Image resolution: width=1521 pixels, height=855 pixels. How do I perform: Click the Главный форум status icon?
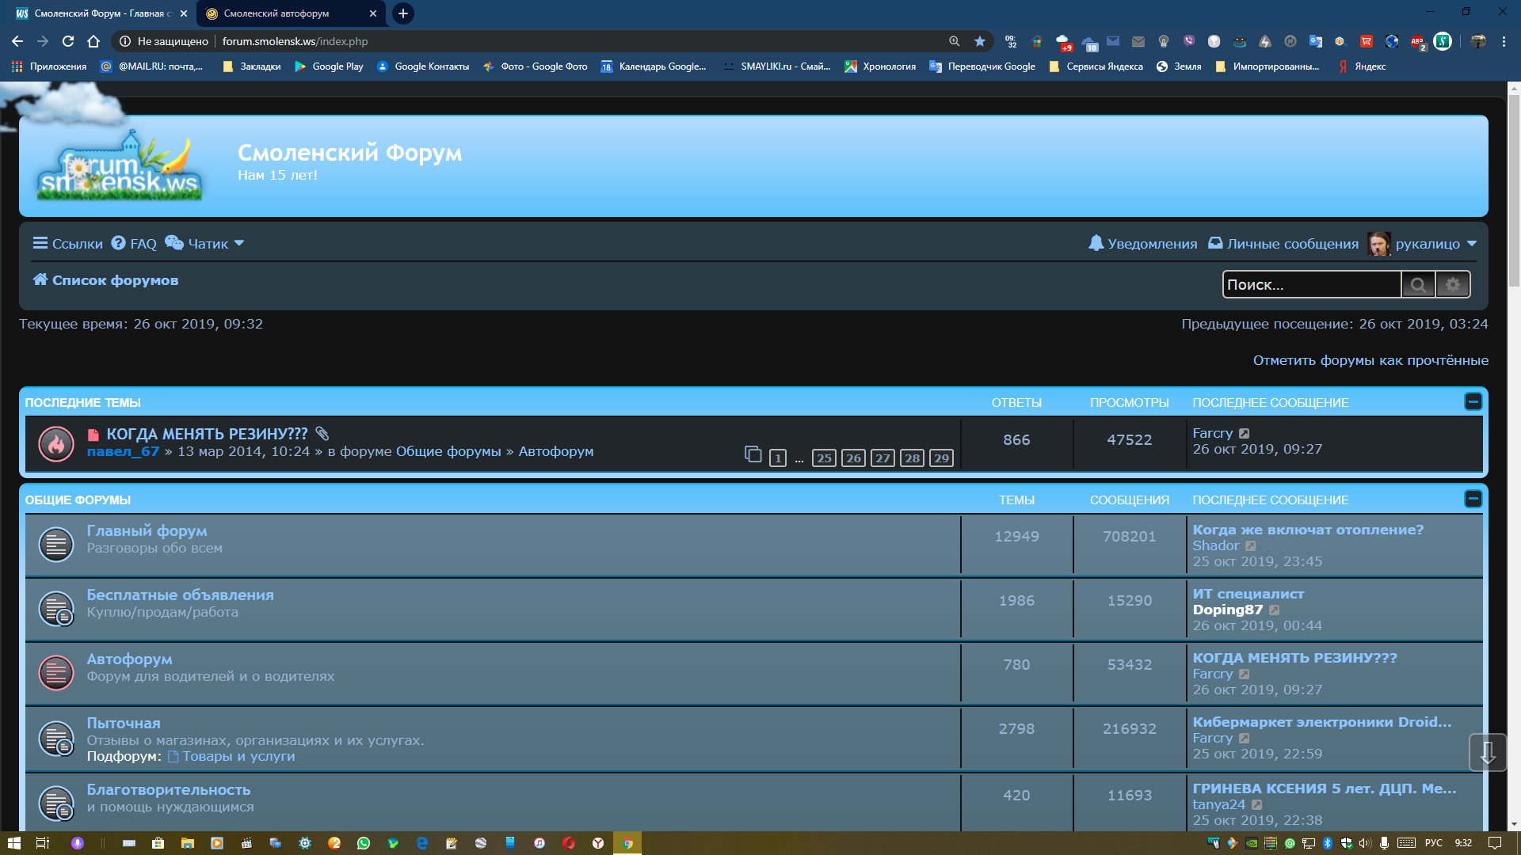(56, 545)
